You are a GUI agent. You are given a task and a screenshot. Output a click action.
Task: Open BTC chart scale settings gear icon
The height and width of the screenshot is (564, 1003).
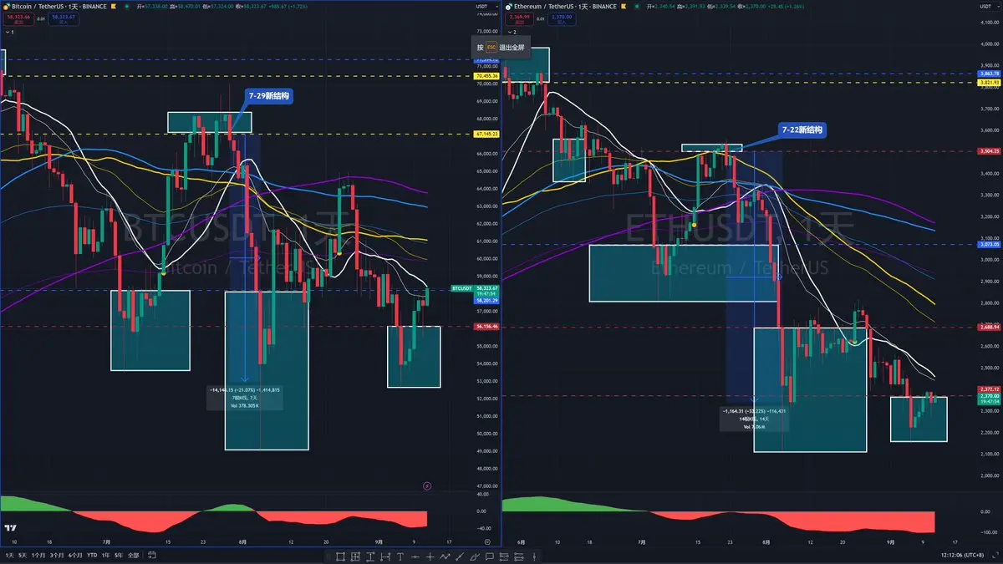(487, 541)
